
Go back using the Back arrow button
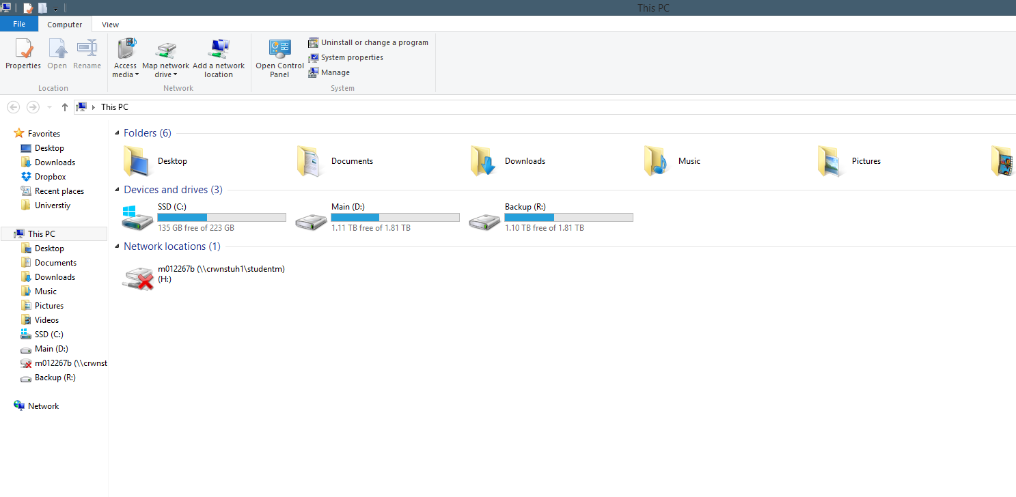click(x=13, y=107)
